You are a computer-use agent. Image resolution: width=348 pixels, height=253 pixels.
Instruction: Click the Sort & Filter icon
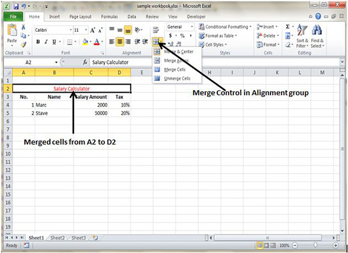pos(302,36)
